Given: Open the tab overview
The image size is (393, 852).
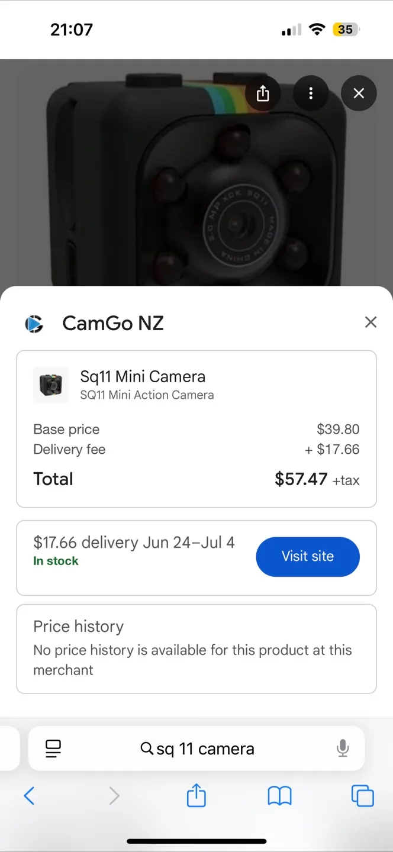Looking at the screenshot, I should 362,796.
